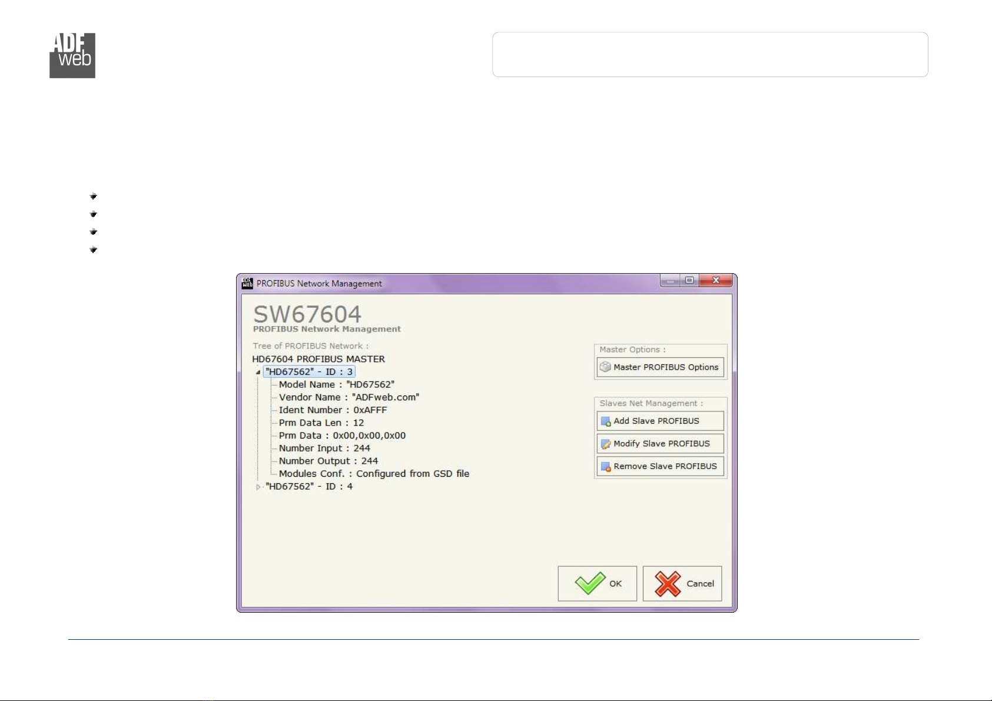Screen dimensions: 992x701
Task: Click Modify Slave PROFIBUS button
Action: (x=660, y=444)
